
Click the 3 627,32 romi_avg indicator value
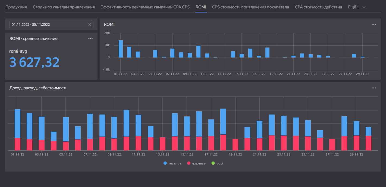click(x=34, y=62)
